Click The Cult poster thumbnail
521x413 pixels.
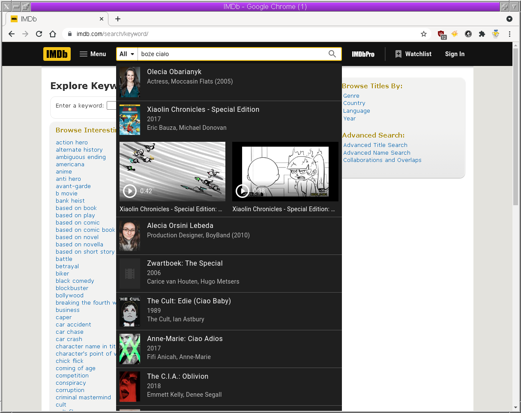(130, 311)
